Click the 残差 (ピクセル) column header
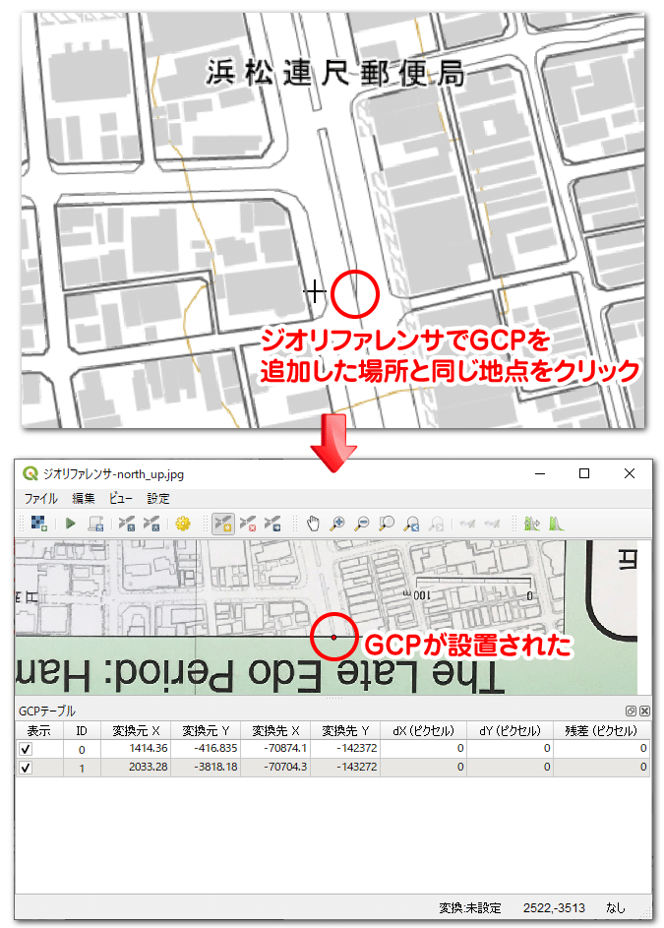Screen dimensions: 664x928 coord(601,730)
